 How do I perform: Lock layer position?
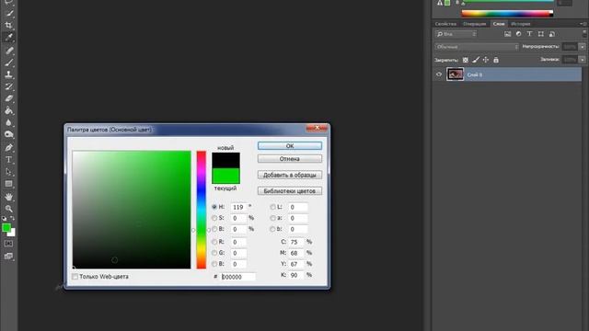(486, 60)
